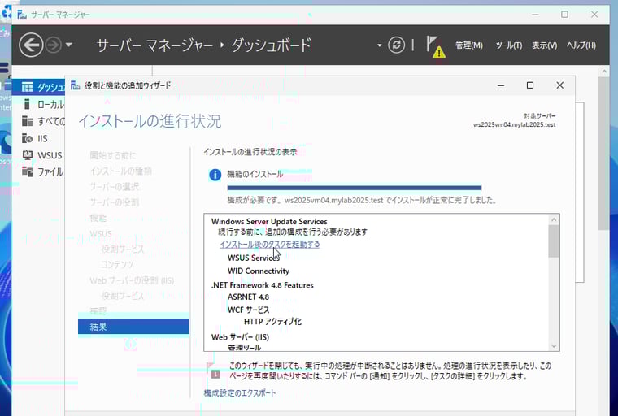Open the ツール(T) menu
This screenshot has height=416, width=618.
[509, 45]
